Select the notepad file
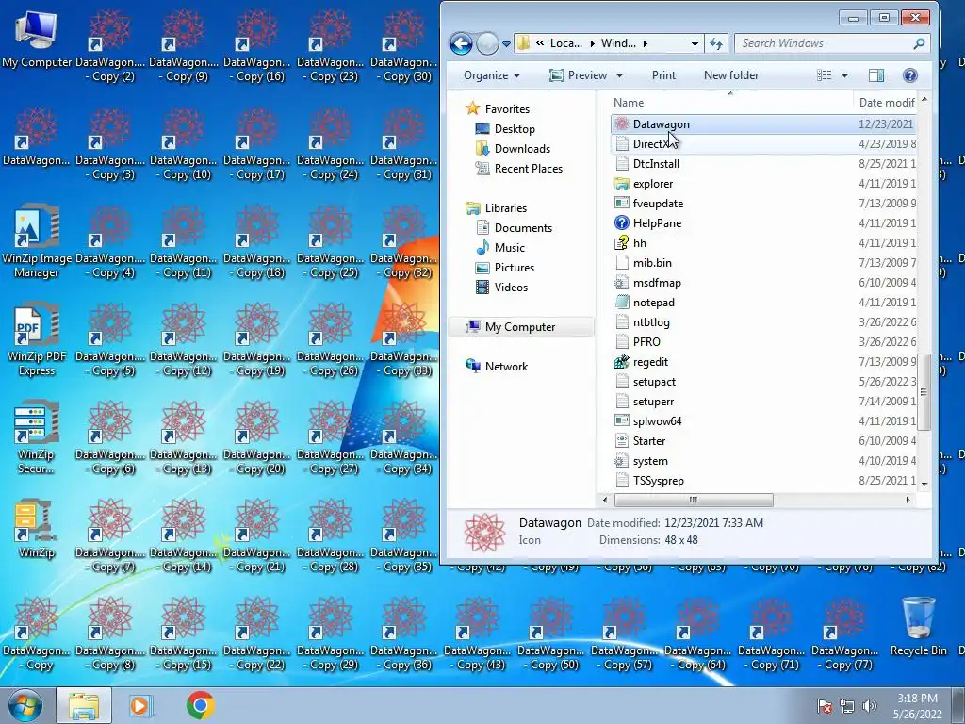Viewport: 965px width, 724px height. click(763, 303)
